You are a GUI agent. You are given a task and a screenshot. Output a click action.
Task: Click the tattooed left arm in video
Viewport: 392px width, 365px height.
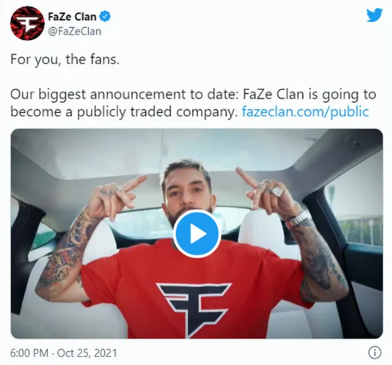pyautogui.click(x=63, y=251)
